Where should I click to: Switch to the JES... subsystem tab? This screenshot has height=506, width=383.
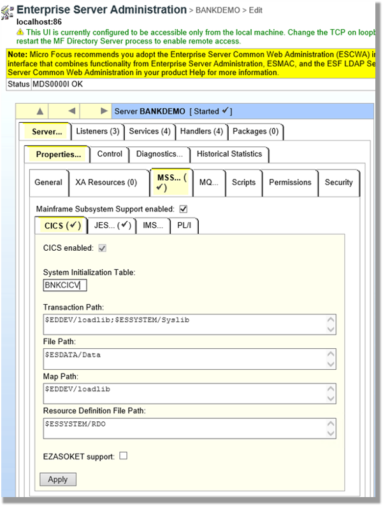click(112, 225)
